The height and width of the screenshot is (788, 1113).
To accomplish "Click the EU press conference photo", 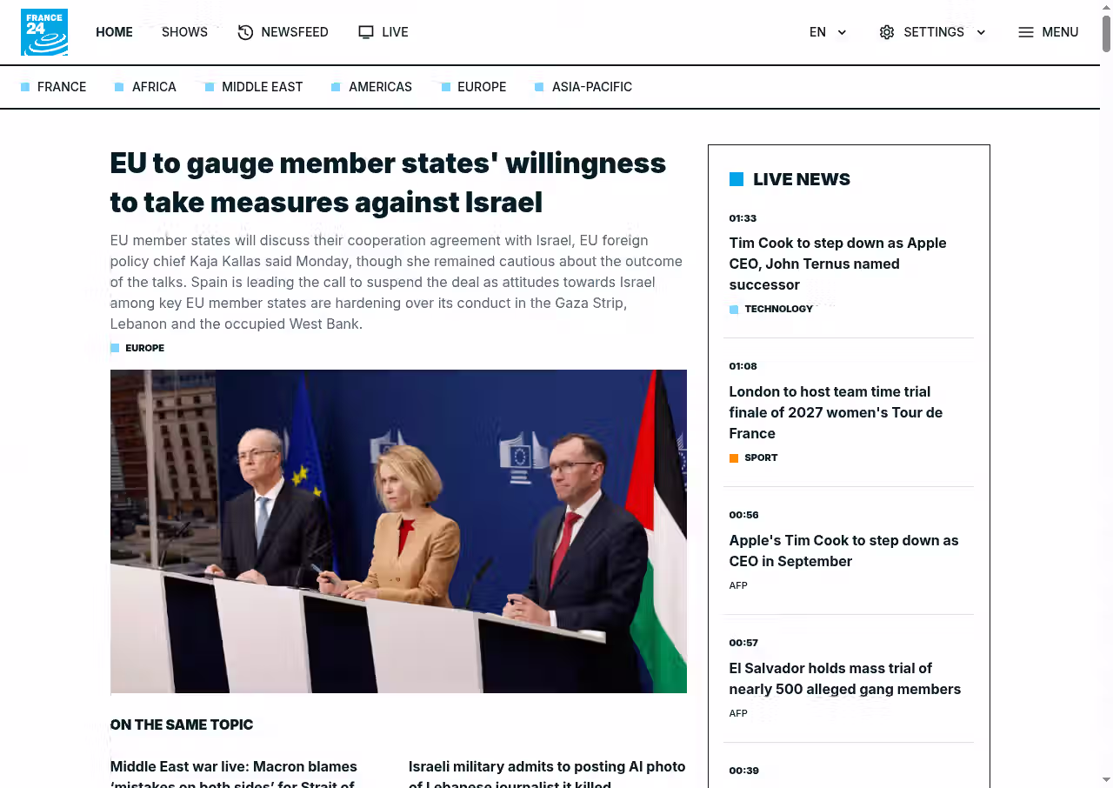I will [398, 531].
